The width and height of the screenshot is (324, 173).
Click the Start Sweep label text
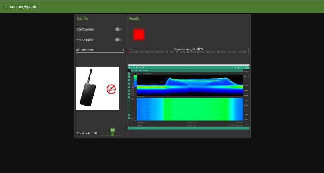tap(85, 29)
